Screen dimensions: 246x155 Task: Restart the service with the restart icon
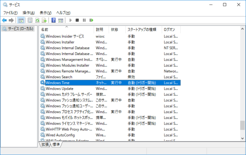[x=91, y=20]
